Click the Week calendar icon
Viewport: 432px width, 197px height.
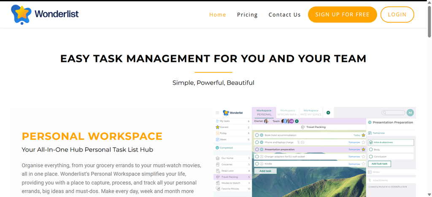point(217,140)
